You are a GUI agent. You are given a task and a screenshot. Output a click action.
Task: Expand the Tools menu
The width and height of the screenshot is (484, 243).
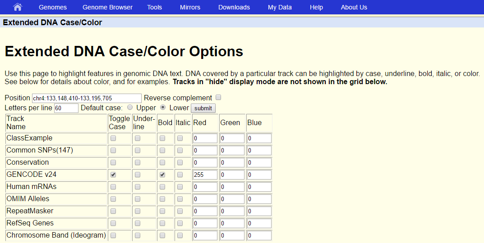154,7
